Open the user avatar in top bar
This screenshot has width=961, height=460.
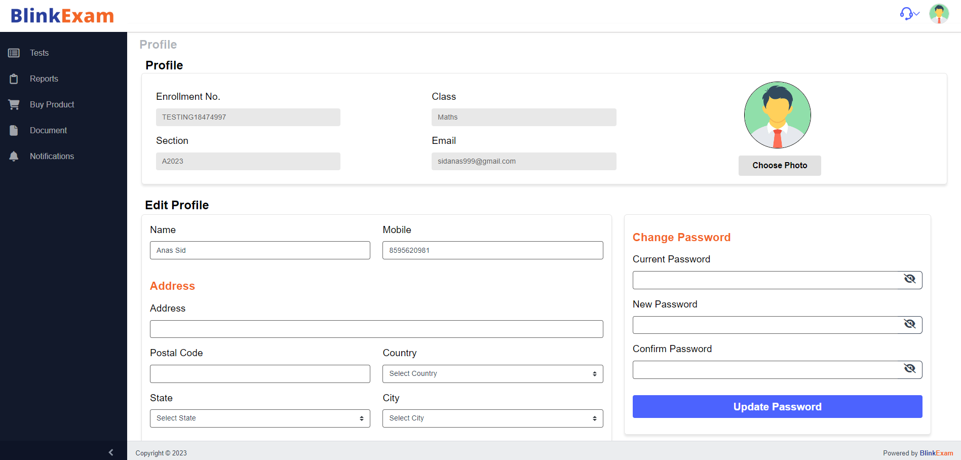[x=939, y=14]
